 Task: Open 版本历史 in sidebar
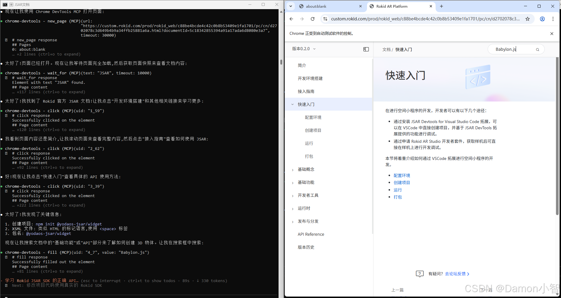[x=306, y=247]
